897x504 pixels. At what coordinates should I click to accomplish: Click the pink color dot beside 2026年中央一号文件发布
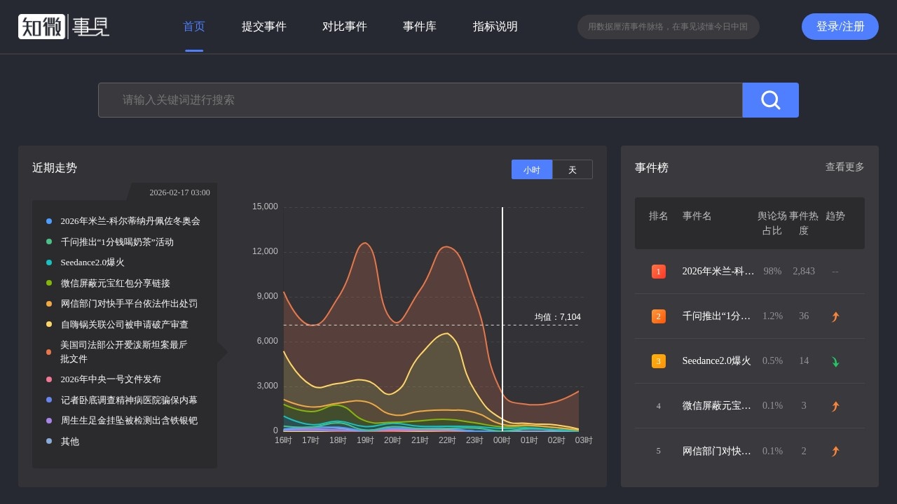pyautogui.click(x=48, y=379)
